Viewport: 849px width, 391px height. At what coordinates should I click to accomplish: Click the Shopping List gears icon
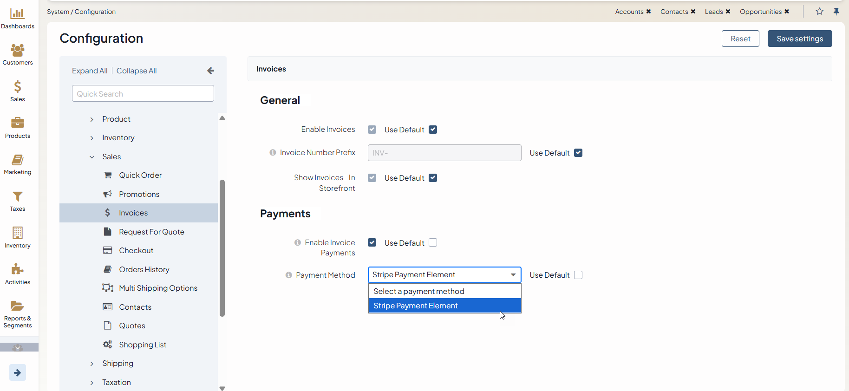coord(108,345)
